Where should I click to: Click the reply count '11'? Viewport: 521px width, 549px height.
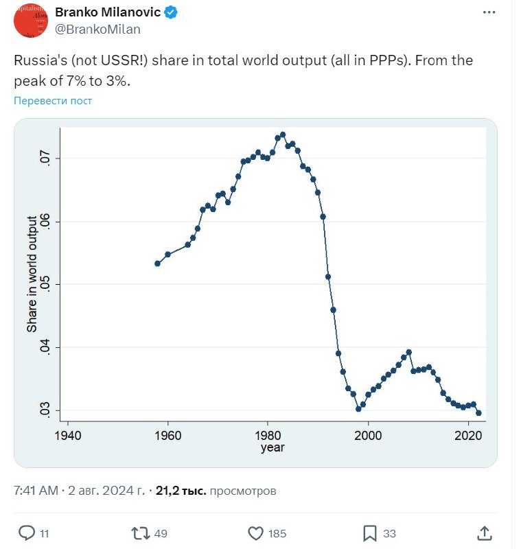coord(44,534)
